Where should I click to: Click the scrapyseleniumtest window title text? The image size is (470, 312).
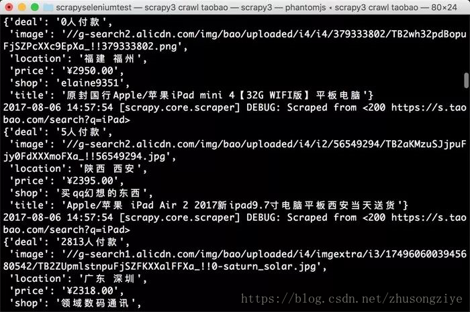coord(94,7)
